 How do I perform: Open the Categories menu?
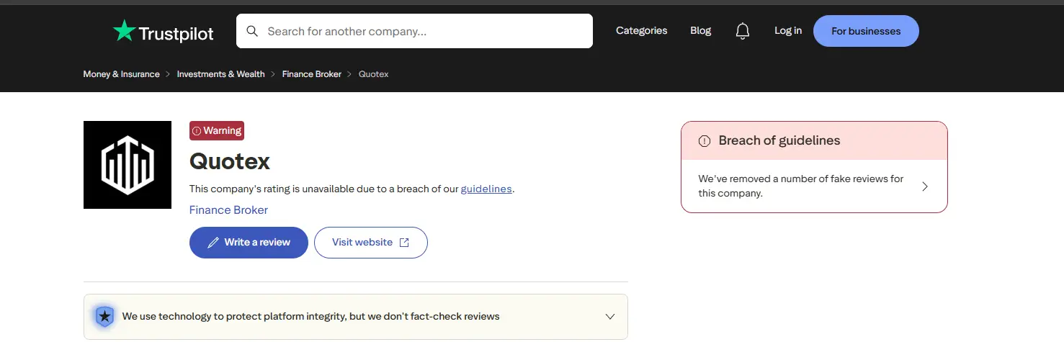[x=641, y=31]
